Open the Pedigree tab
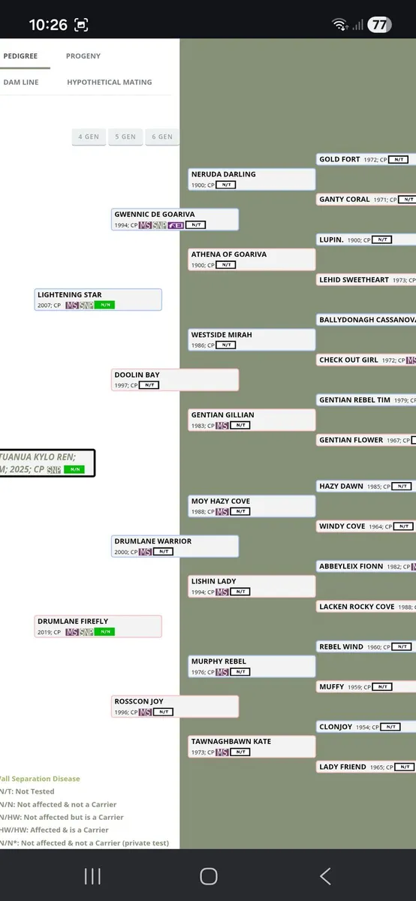Viewport: 416px width, 901px height. (20, 56)
